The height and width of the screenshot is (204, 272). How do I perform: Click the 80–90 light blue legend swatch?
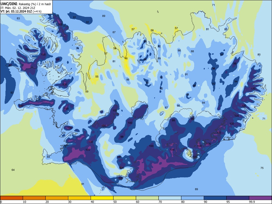pyautogui.click(x=193, y=198)
